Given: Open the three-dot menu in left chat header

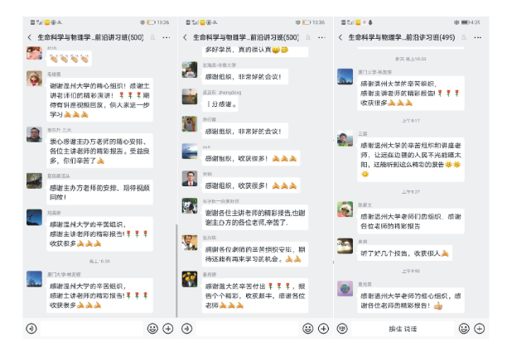Looking at the screenshot, I should [x=167, y=37].
